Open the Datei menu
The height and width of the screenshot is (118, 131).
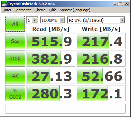(7, 10)
